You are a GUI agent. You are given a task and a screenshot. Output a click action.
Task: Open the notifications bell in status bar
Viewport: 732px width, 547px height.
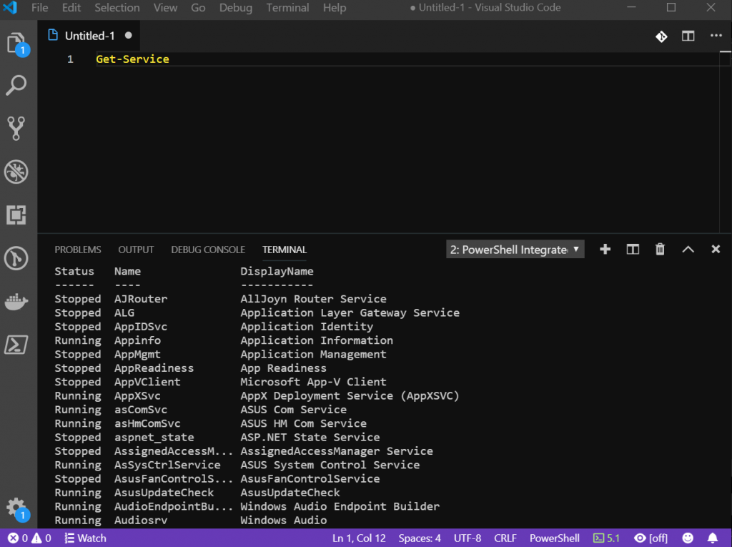click(x=712, y=538)
